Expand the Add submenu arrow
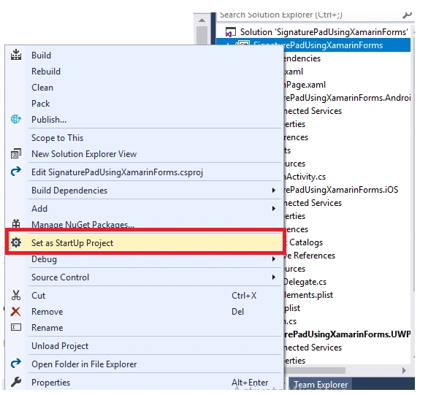 [x=273, y=209]
